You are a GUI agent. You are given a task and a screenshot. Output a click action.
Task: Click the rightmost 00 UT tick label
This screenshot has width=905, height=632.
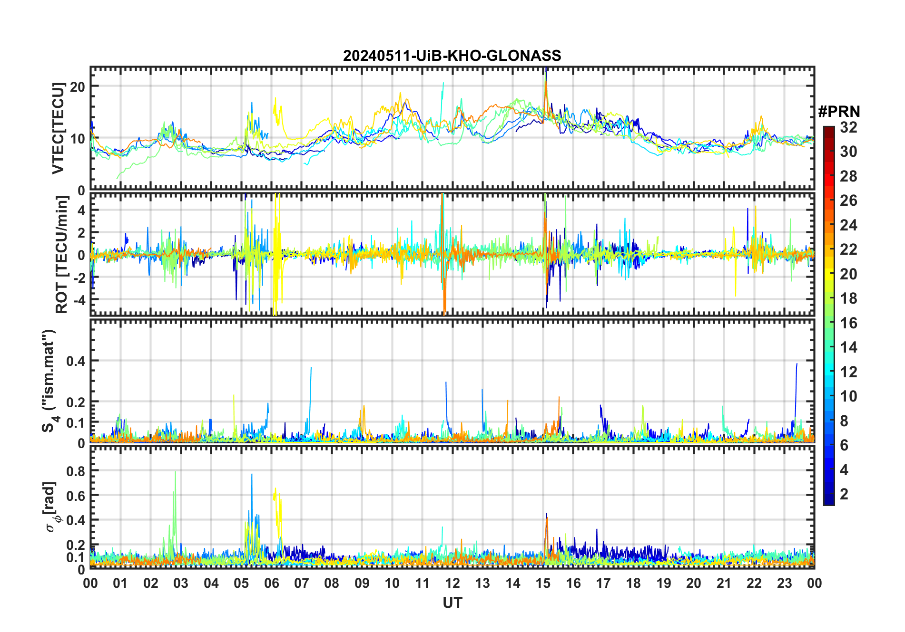click(814, 584)
